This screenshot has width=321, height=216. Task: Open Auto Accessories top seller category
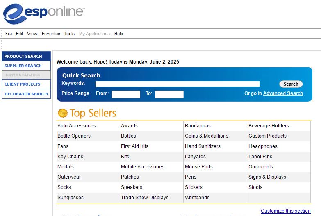pyautogui.click(x=77, y=126)
